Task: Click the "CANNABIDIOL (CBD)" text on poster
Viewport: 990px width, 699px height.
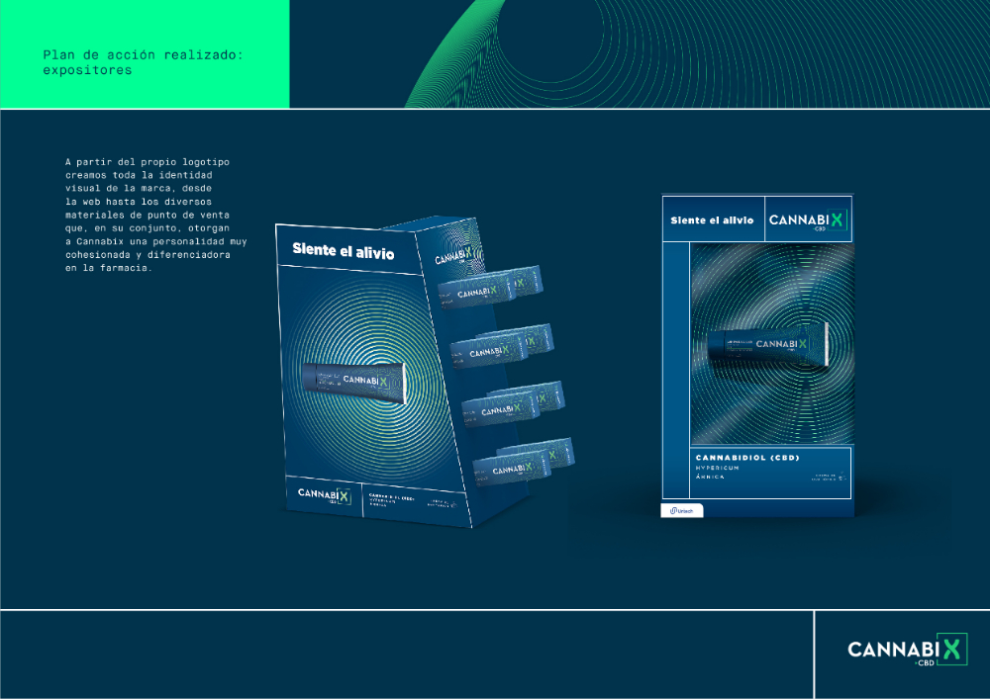Action: tap(747, 458)
